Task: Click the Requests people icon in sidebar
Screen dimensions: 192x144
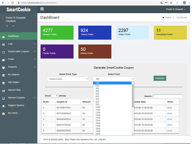Action: pyautogui.click(x=3, y=67)
